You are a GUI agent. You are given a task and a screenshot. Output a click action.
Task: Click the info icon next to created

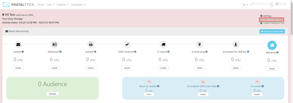[x=23, y=52]
